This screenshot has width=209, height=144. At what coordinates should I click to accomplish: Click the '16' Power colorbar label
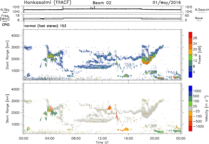click(195, 55)
